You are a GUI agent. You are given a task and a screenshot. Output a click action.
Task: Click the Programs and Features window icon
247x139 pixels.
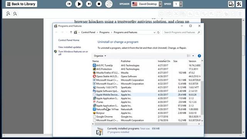pos(56,26)
